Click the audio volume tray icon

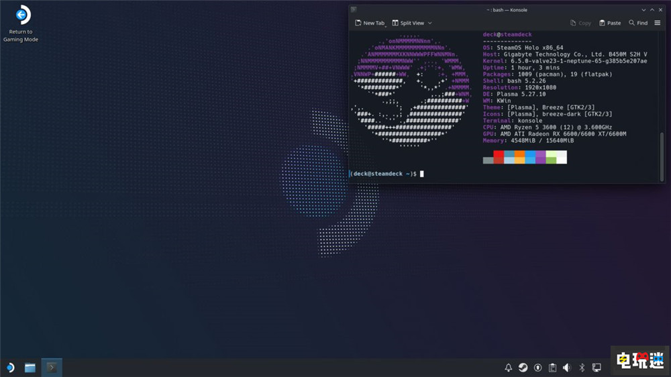[567, 368]
